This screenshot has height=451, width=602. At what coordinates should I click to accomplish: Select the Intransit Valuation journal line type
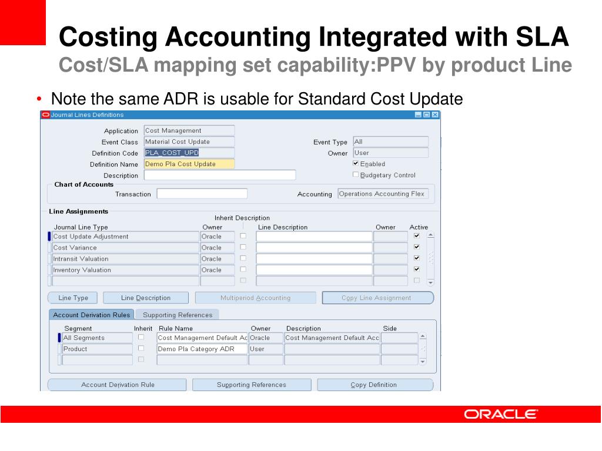click(x=126, y=259)
